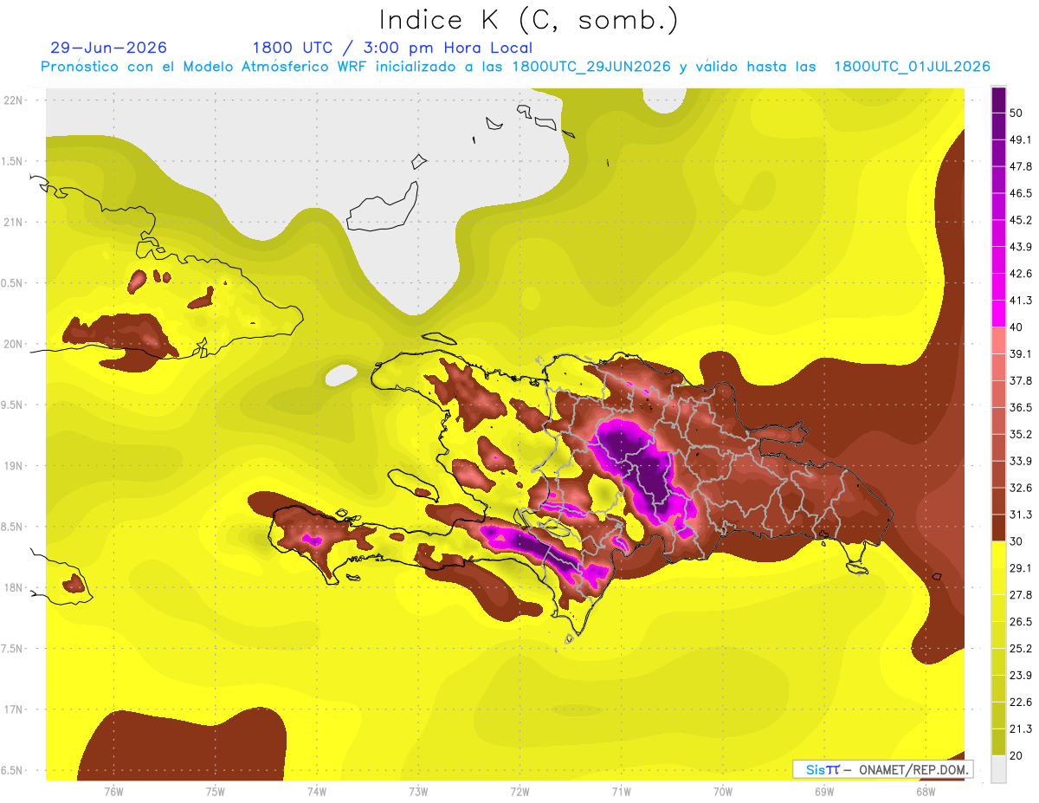
Task: Click the colorbar value "29.1"
Action: coord(1021,568)
